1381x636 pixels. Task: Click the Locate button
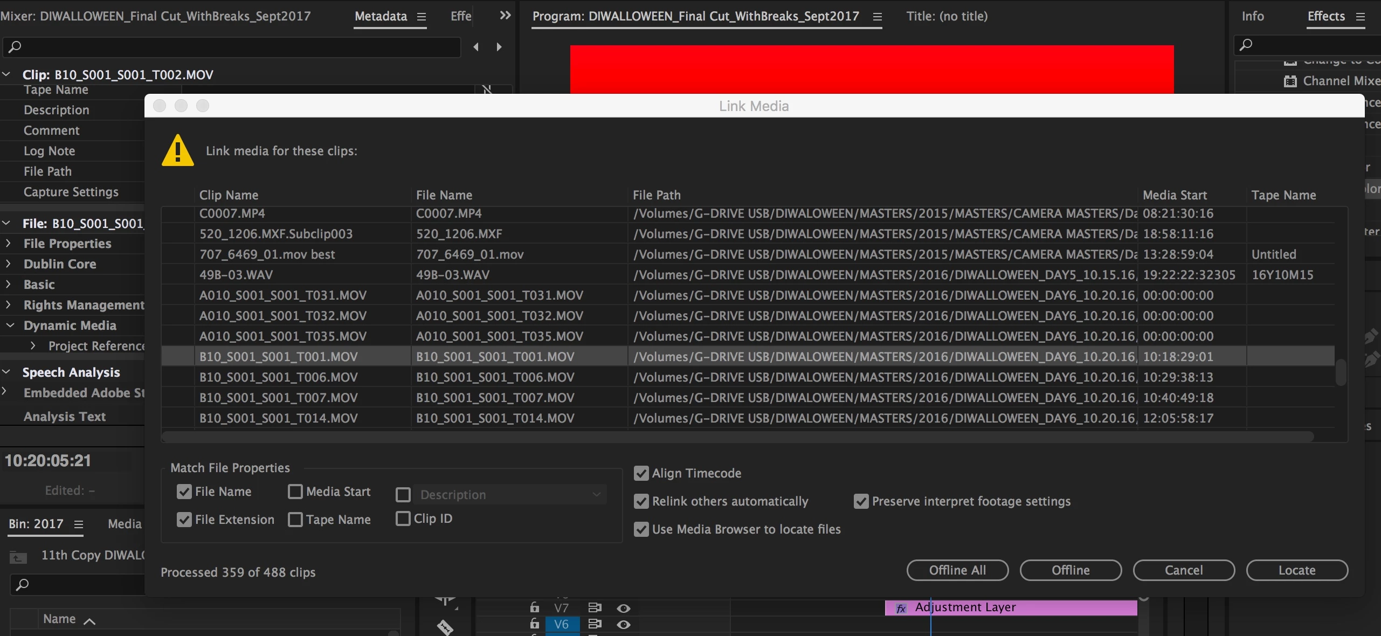pos(1296,570)
